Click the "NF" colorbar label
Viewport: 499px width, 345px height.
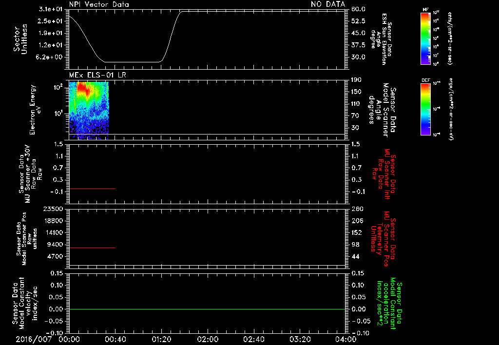pos(425,10)
